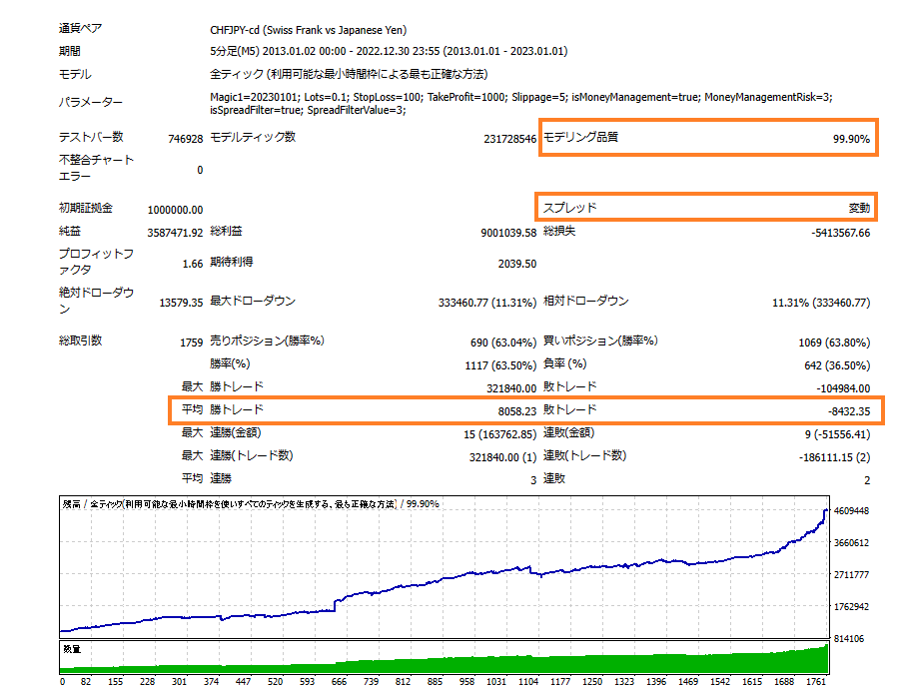Select the average loss '-8432.35'
The image size is (897, 691).
click(x=849, y=411)
